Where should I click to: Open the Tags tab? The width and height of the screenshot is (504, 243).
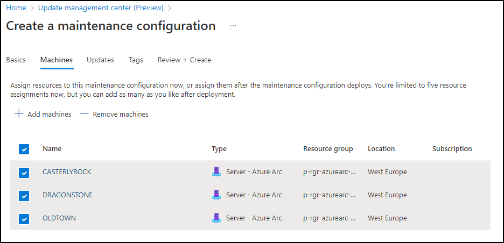[x=136, y=60]
